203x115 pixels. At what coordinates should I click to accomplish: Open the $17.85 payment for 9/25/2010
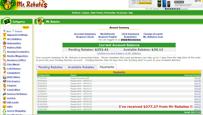(198, 96)
